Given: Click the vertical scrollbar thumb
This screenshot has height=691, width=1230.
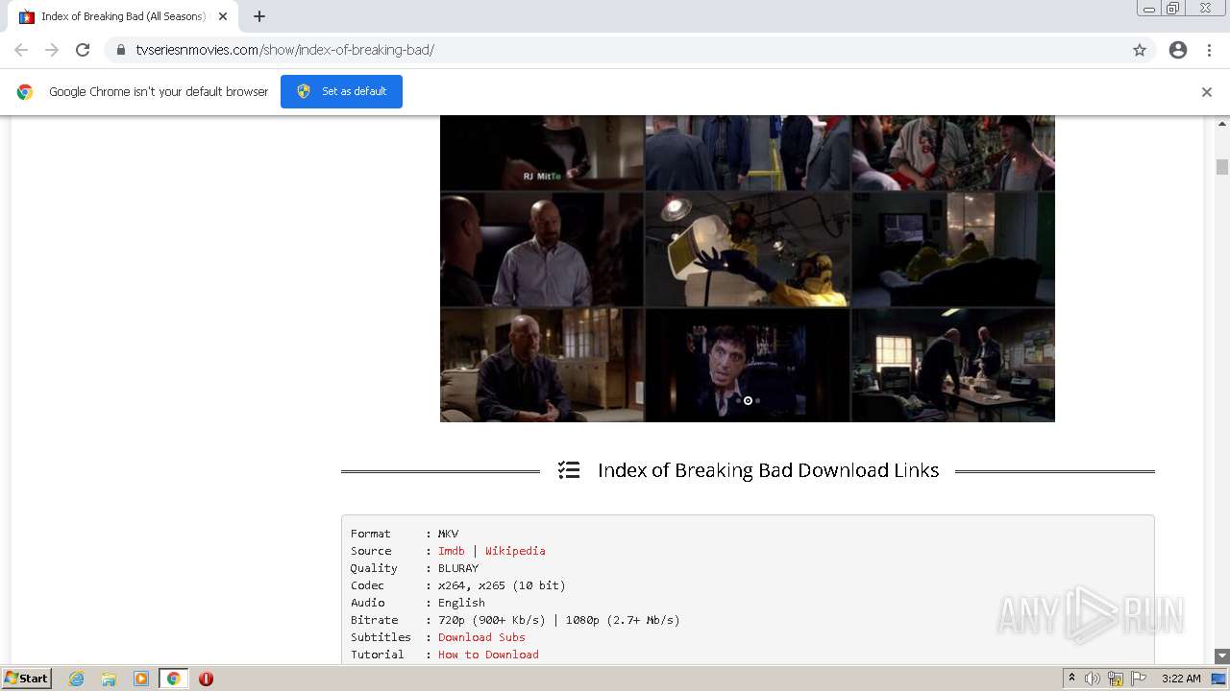Looking at the screenshot, I should point(1222,167).
